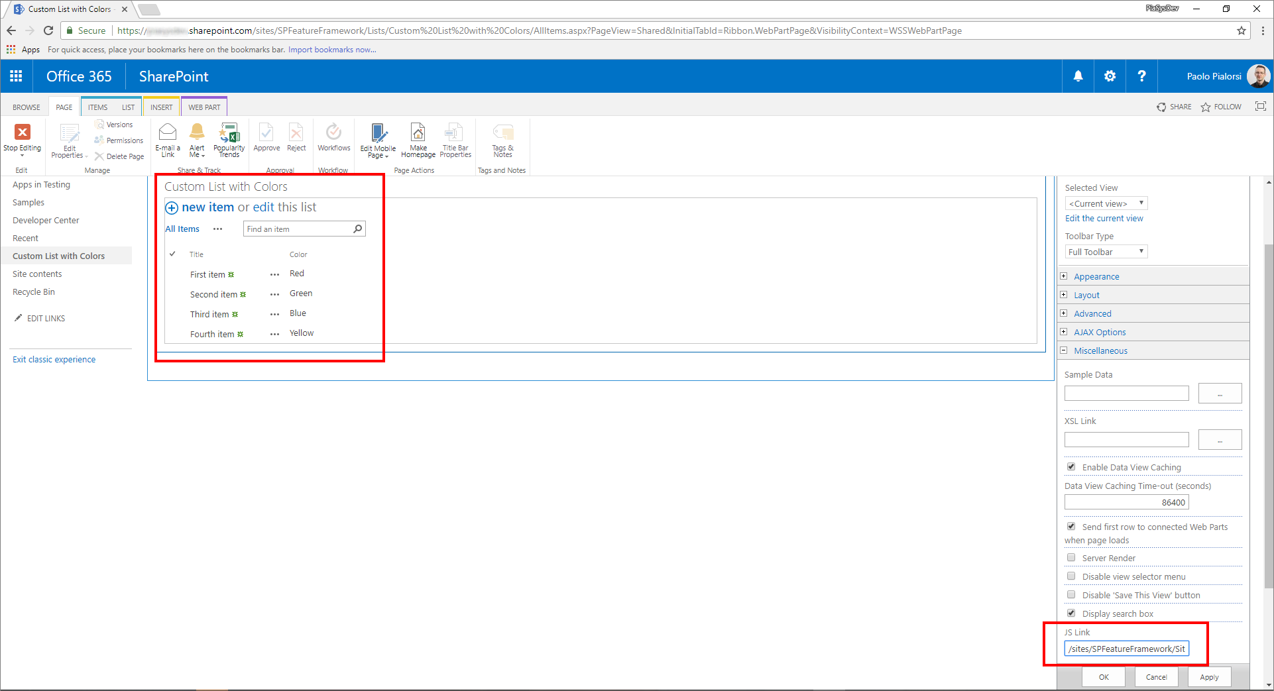Check Disable 'Save This View' button

tap(1071, 594)
